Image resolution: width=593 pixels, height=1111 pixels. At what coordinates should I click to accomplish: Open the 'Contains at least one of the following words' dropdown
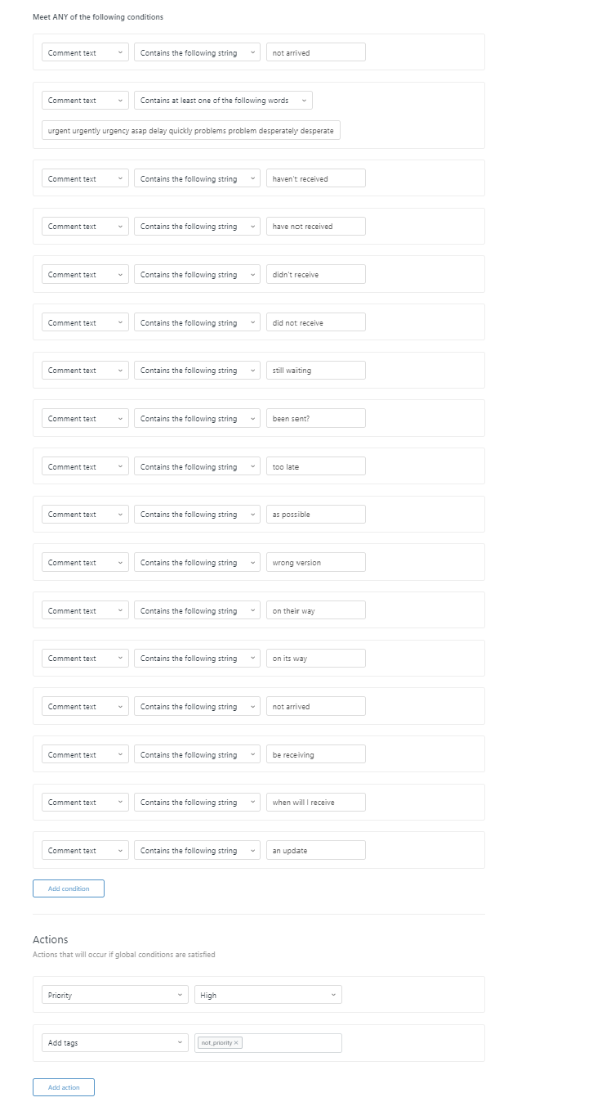tap(223, 101)
